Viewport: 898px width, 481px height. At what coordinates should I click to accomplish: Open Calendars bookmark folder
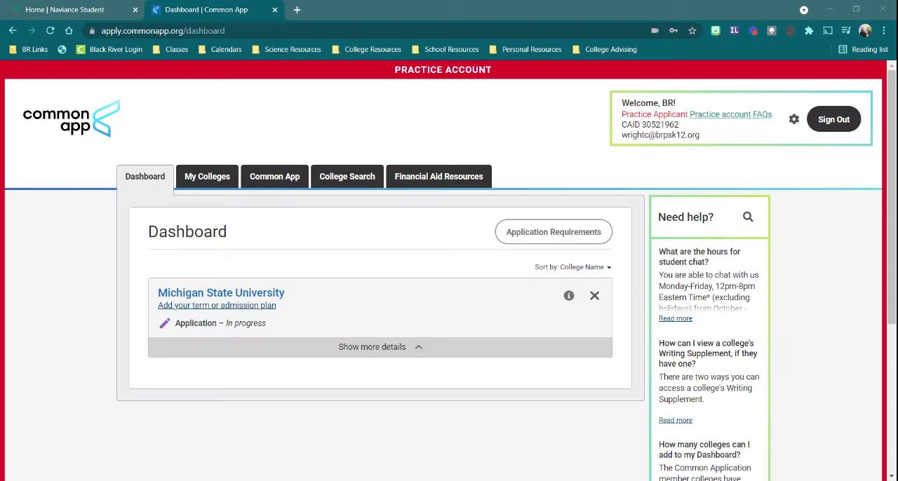pyautogui.click(x=220, y=50)
